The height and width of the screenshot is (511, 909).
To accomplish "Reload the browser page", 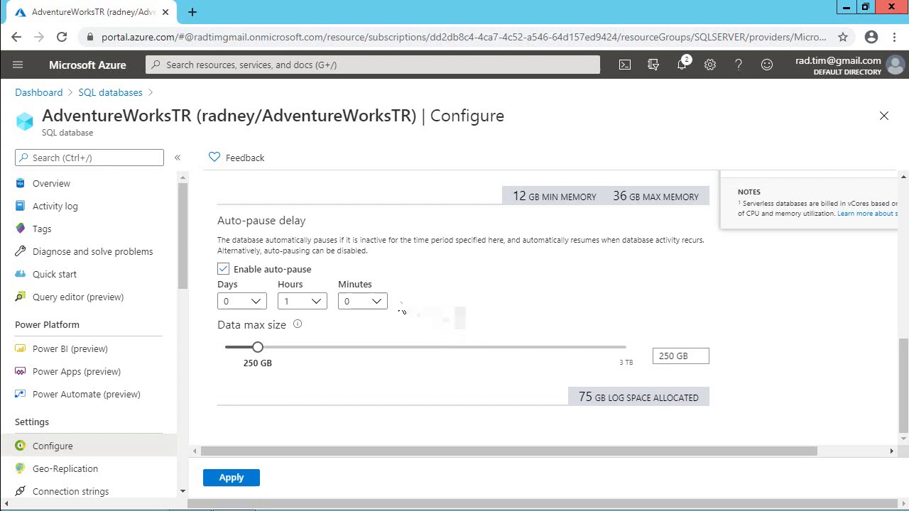I will pyautogui.click(x=62, y=37).
